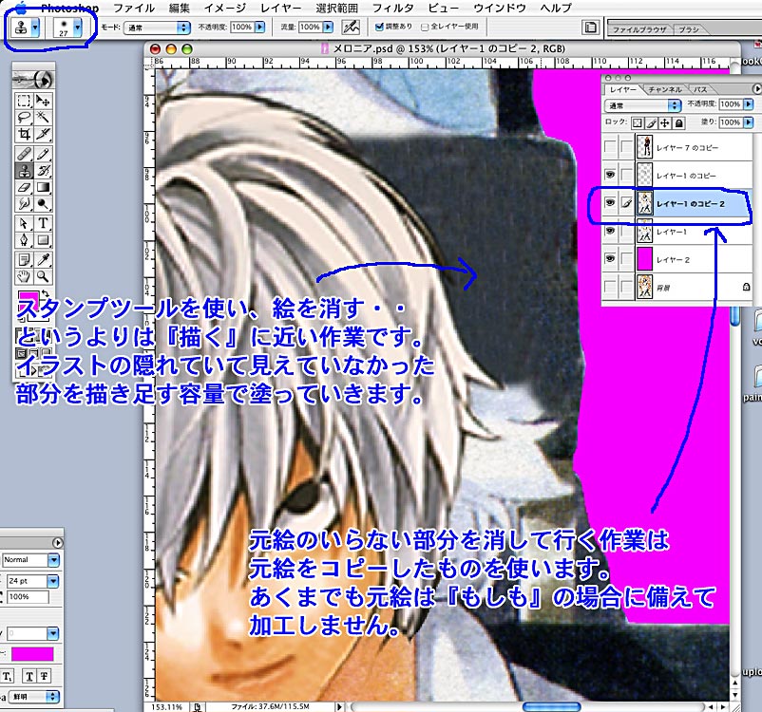
Task: Enable lock image pixels brush icon
Action: coord(651,122)
